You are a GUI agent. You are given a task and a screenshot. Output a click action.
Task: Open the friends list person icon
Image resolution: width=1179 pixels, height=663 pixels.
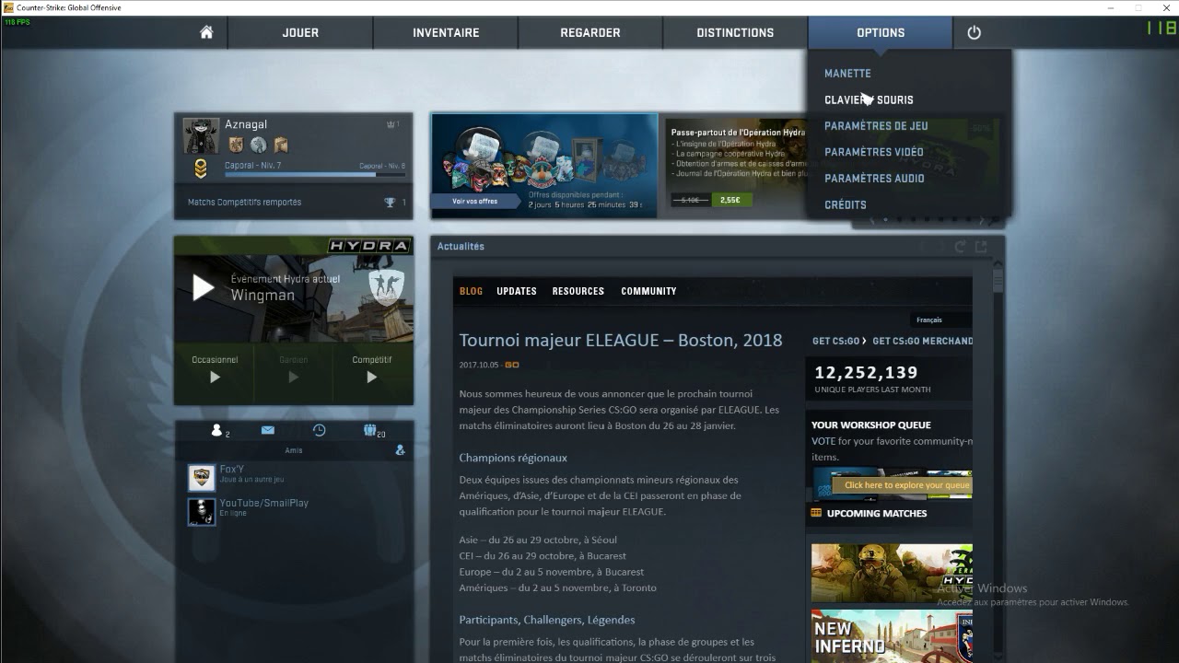tap(217, 430)
